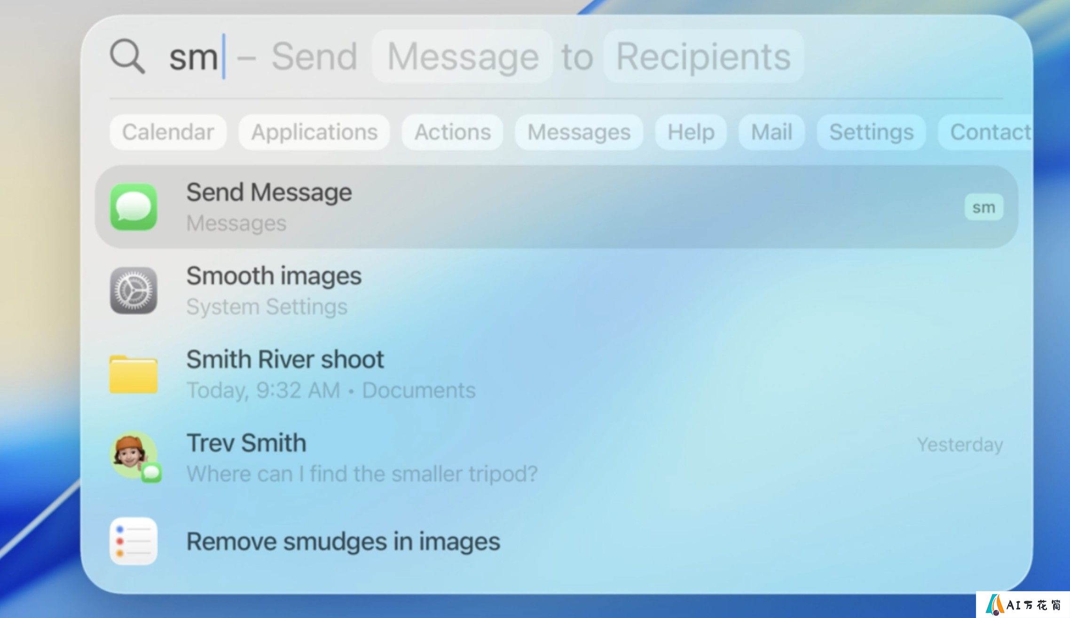Click 'Today, 9:32 AM • Documents' subtitle

(x=331, y=390)
